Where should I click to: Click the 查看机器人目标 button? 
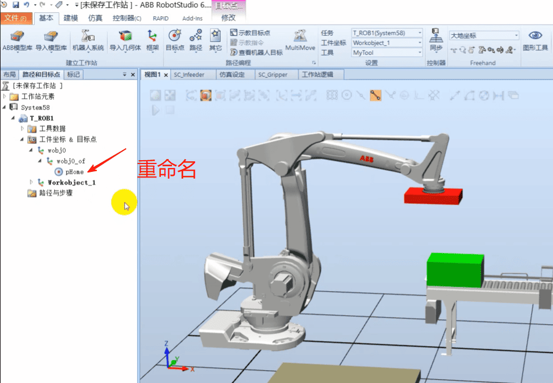tap(257, 53)
